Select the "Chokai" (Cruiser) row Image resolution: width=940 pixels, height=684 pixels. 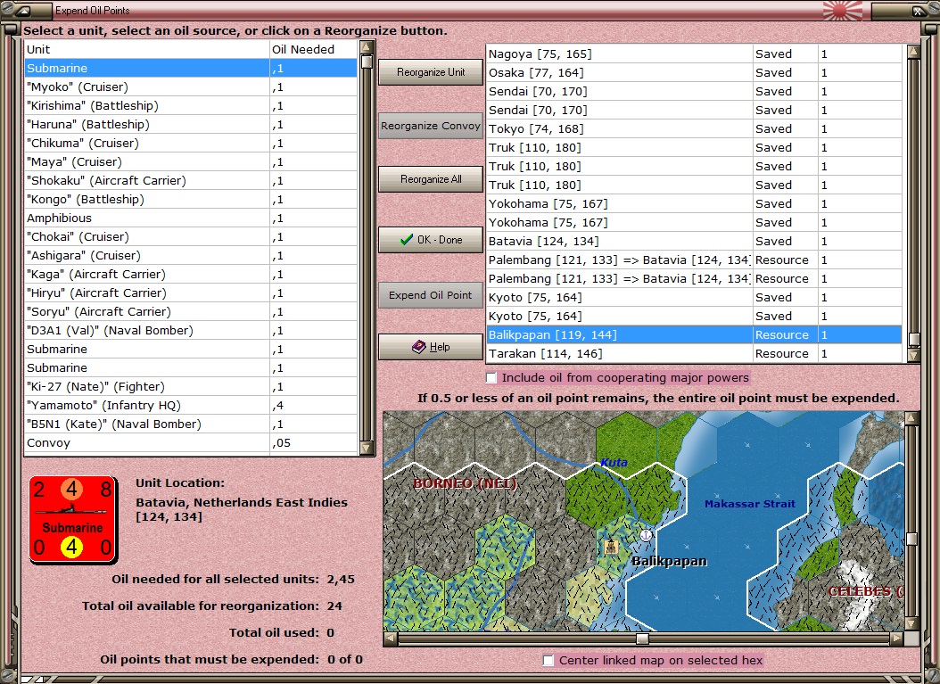pos(191,237)
